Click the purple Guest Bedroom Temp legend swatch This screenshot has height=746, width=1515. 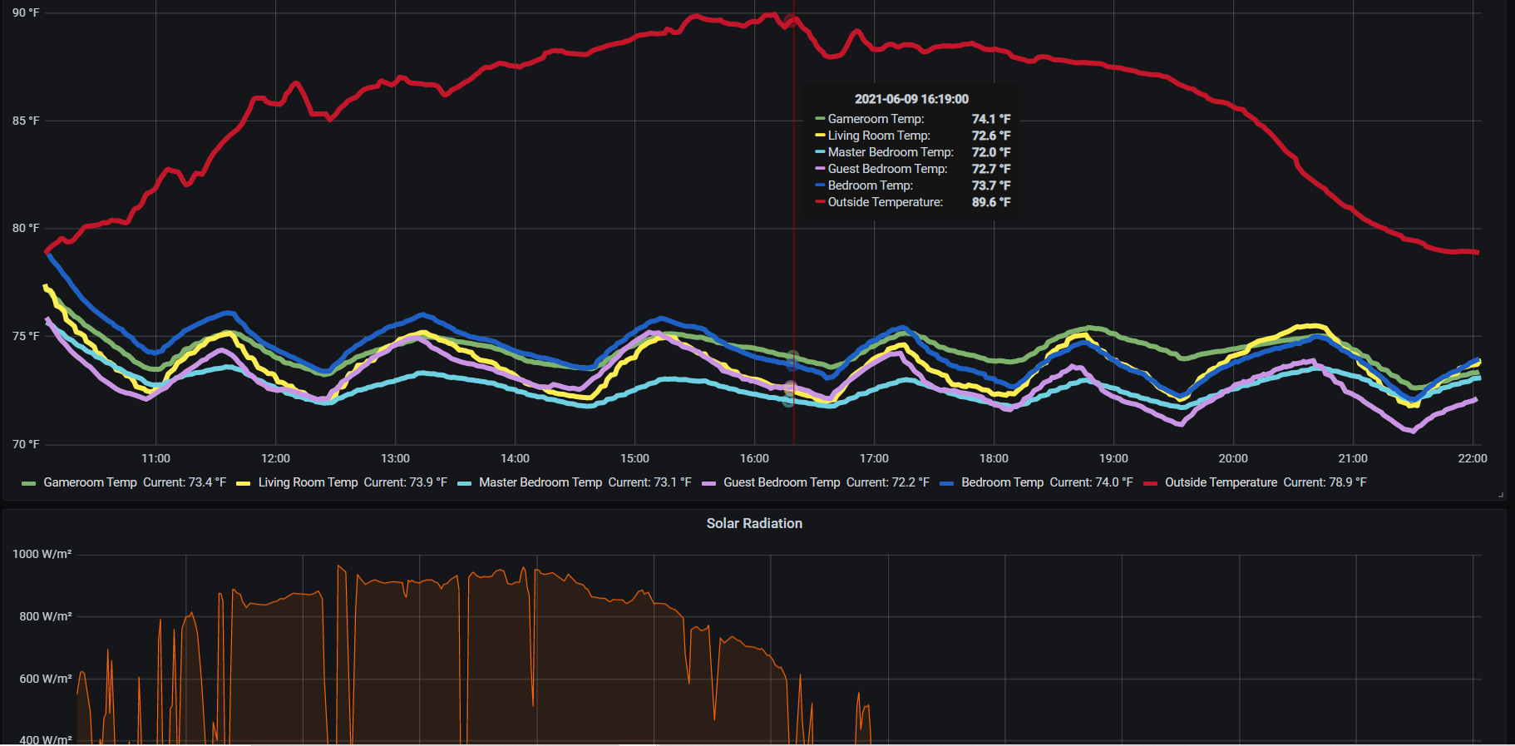point(708,483)
